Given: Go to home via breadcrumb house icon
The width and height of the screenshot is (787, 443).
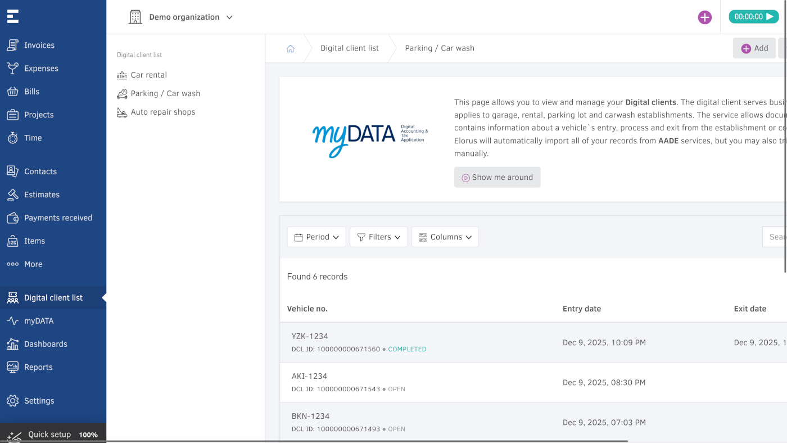Looking at the screenshot, I should tap(291, 48).
